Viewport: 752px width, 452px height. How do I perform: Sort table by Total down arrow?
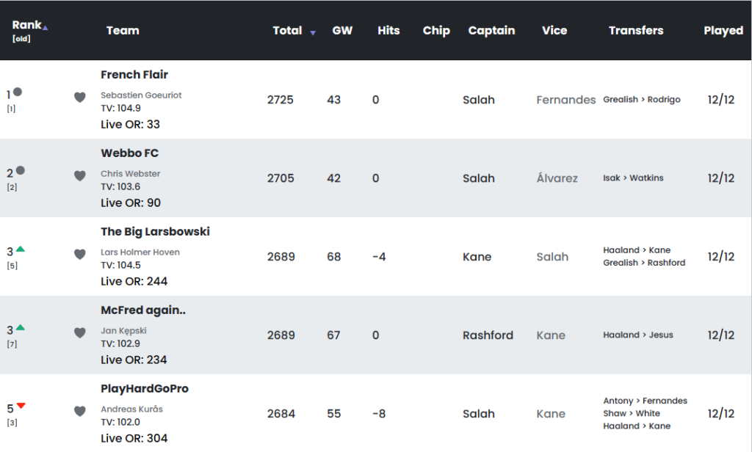pyautogui.click(x=313, y=32)
